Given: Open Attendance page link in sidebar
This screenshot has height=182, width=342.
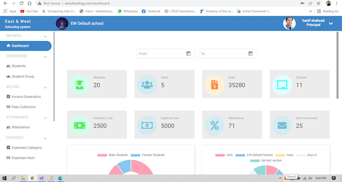Looking at the screenshot, I should pyautogui.click(x=18, y=127).
